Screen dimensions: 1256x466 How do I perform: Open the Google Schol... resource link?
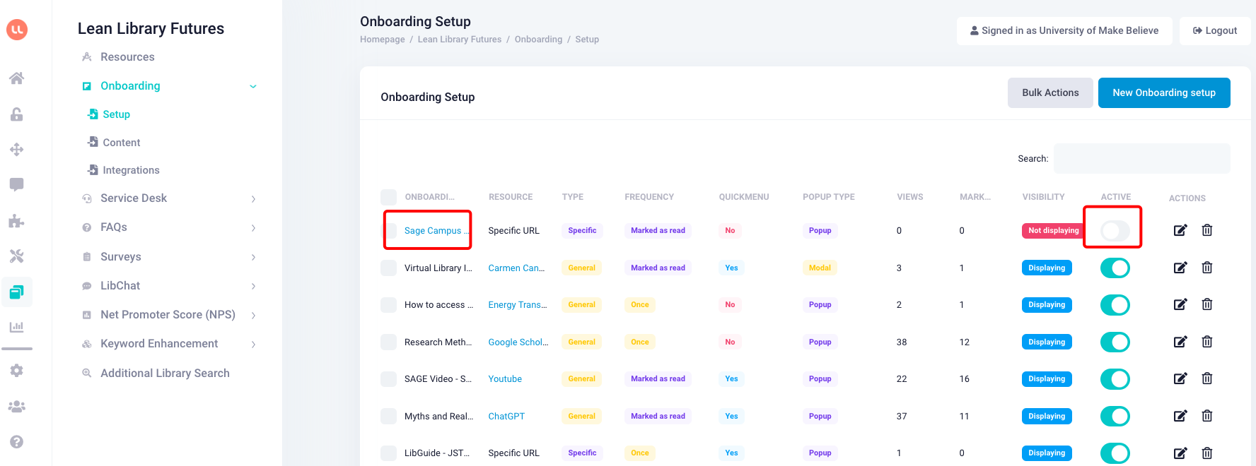(518, 342)
